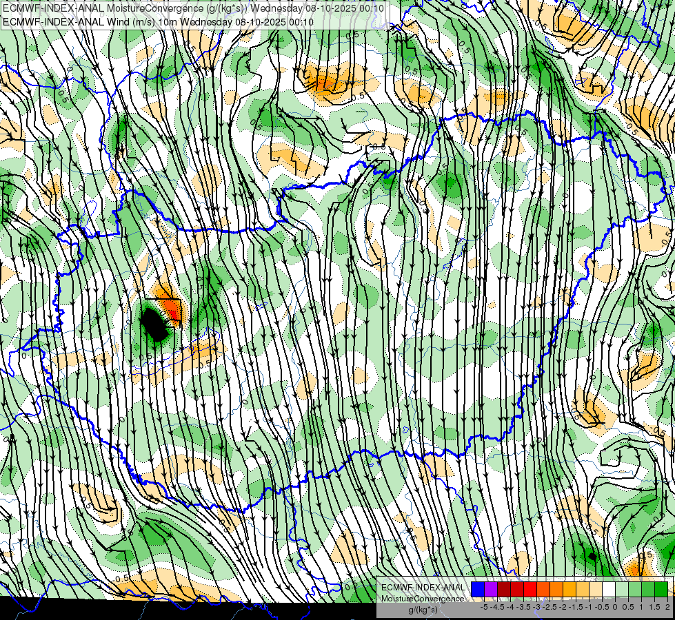
Task: Choose the palest green swatch between 0 and 0.5
Action: pyautogui.click(x=622, y=589)
